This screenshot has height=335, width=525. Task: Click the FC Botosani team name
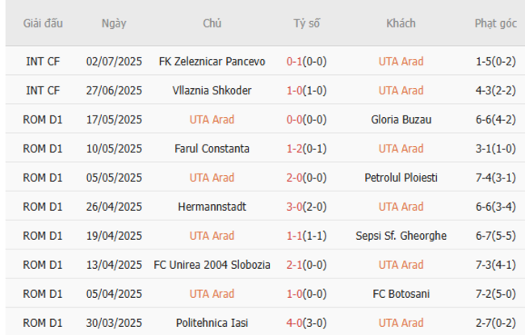pos(401,294)
